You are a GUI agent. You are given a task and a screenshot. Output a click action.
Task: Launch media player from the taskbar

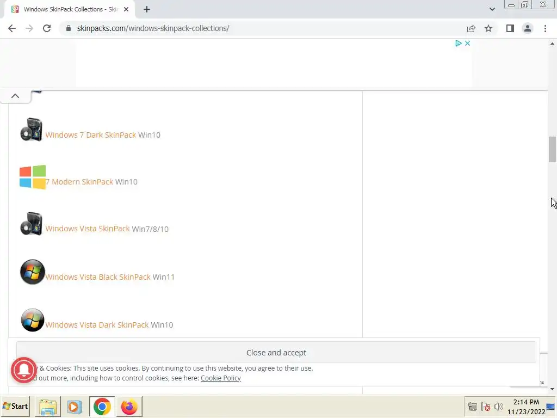pyautogui.click(x=75, y=407)
